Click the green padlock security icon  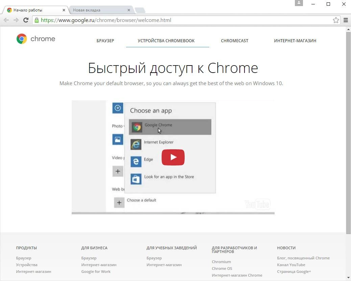pyautogui.click(x=37, y=20)
